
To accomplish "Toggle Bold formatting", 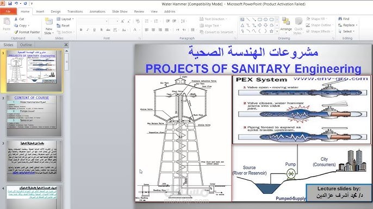I will click(x=81, y=30).
